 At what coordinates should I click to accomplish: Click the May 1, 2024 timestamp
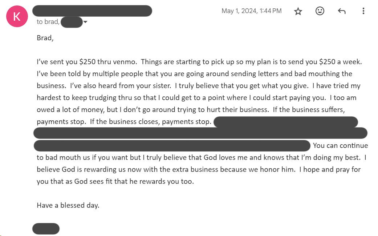coord(252,11)
